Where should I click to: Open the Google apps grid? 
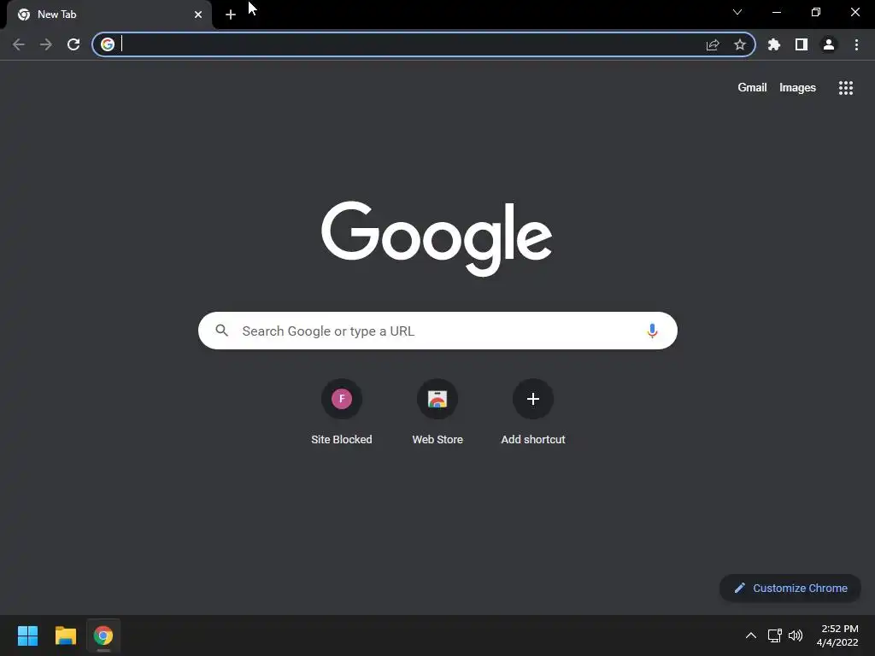coord(846,88)
